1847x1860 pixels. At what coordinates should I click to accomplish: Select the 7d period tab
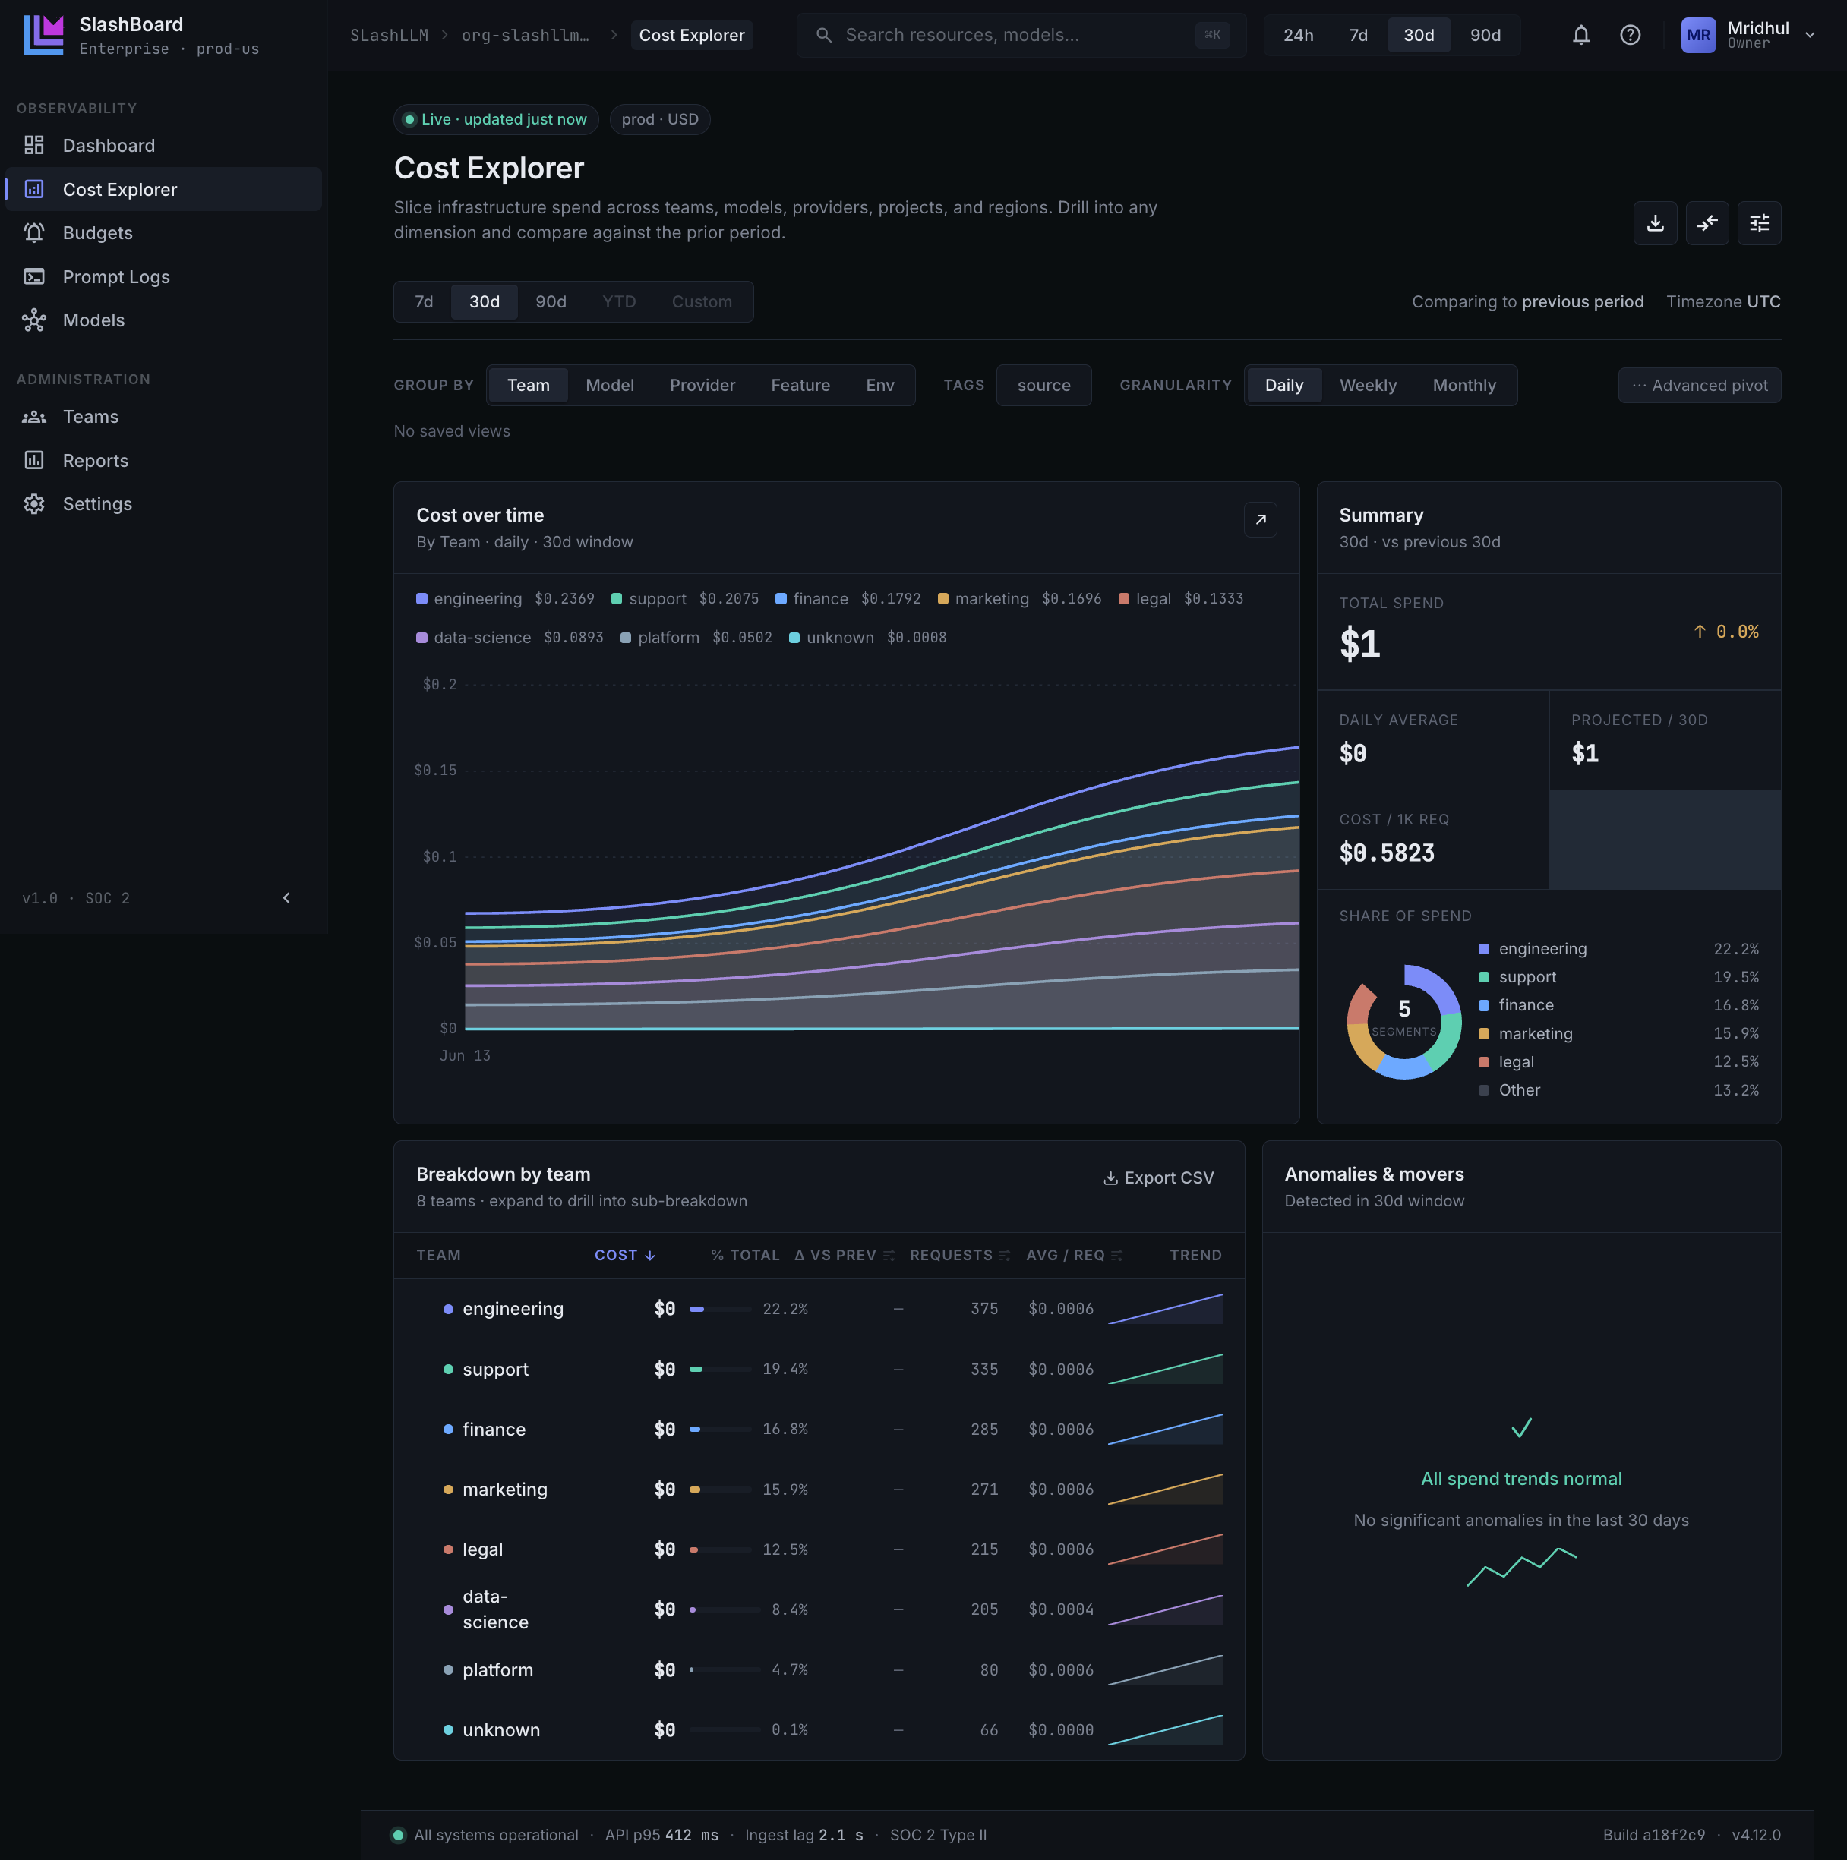(424, 302)
